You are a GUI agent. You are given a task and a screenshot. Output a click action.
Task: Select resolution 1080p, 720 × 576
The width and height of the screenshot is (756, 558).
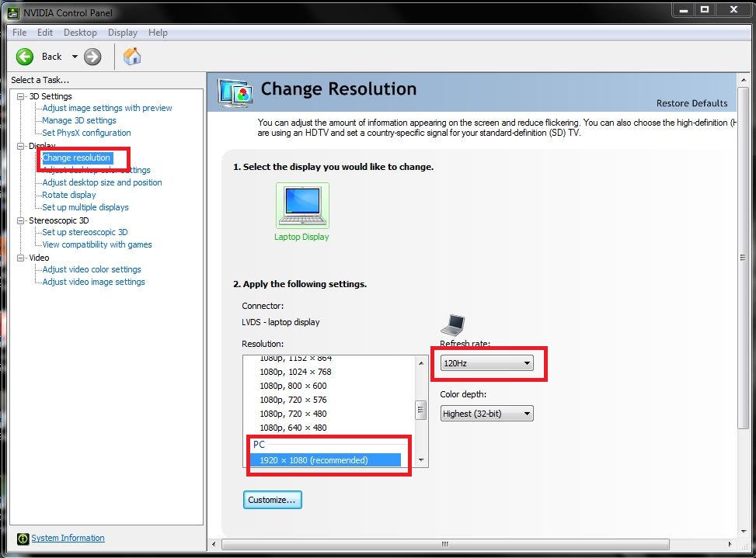point(293,400)
